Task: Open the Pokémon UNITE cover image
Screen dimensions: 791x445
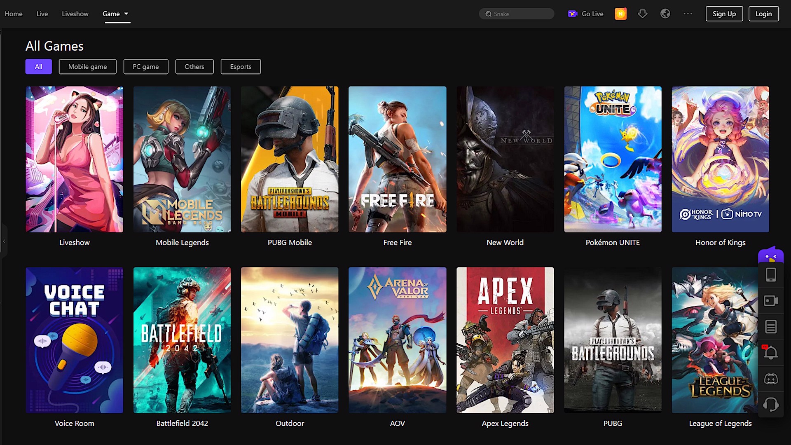Action: pos(613,159)
